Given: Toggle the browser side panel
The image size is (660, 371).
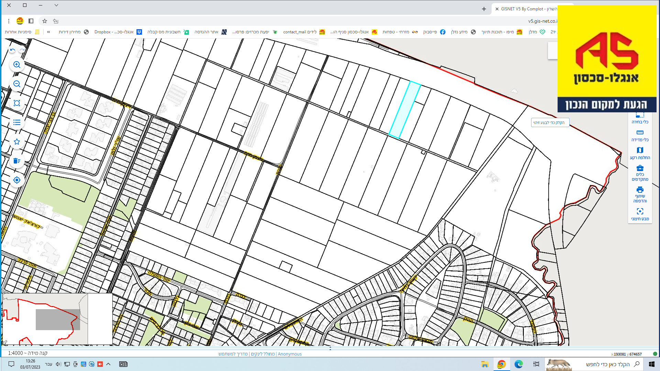Looking at the screenshot, I should pos(31,21).
